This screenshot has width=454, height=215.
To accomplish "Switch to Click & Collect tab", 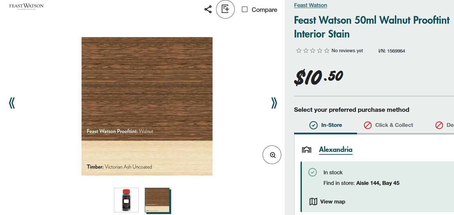I will pyautogui.click(x=389, y=125).
